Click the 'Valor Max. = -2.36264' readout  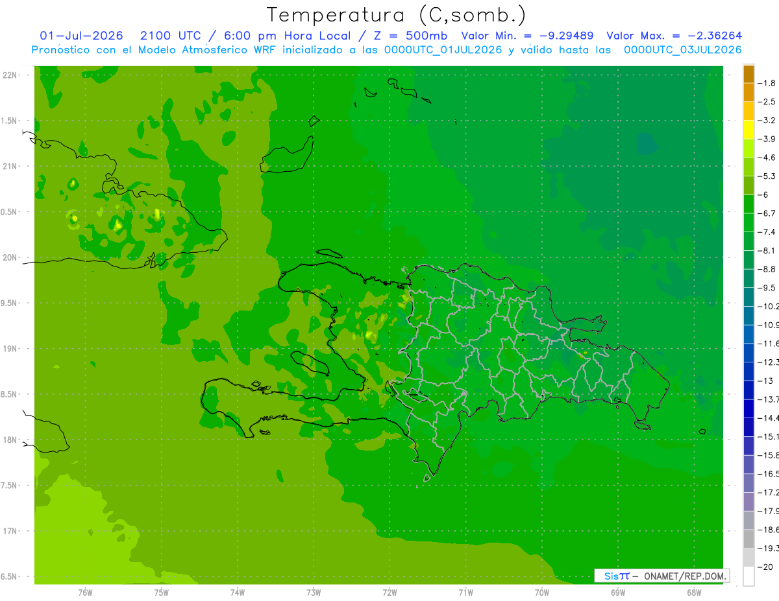(x=674, y=36)
